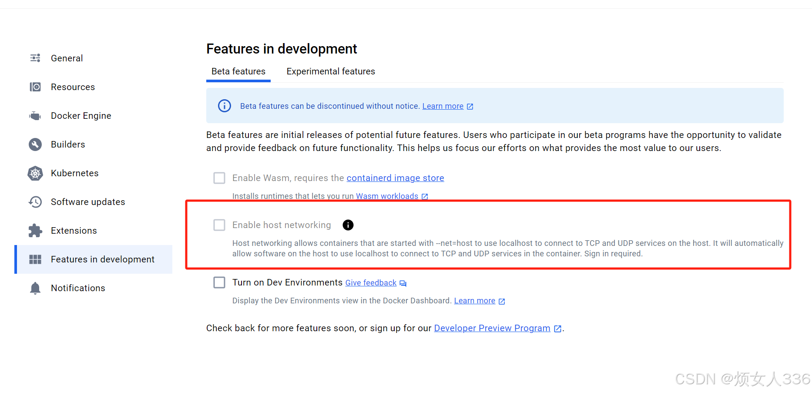Click Give feedback next to Dev Environments
The image size is (812, 393).
coord(370,282)
